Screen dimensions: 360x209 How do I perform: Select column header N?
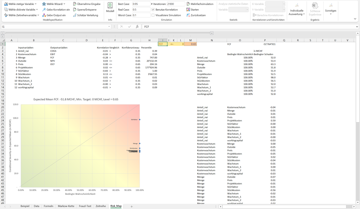[211, 40]
